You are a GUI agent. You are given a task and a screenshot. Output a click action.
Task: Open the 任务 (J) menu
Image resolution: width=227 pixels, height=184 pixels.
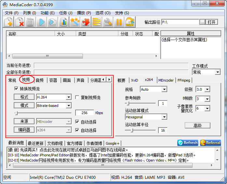pos(66,13)
